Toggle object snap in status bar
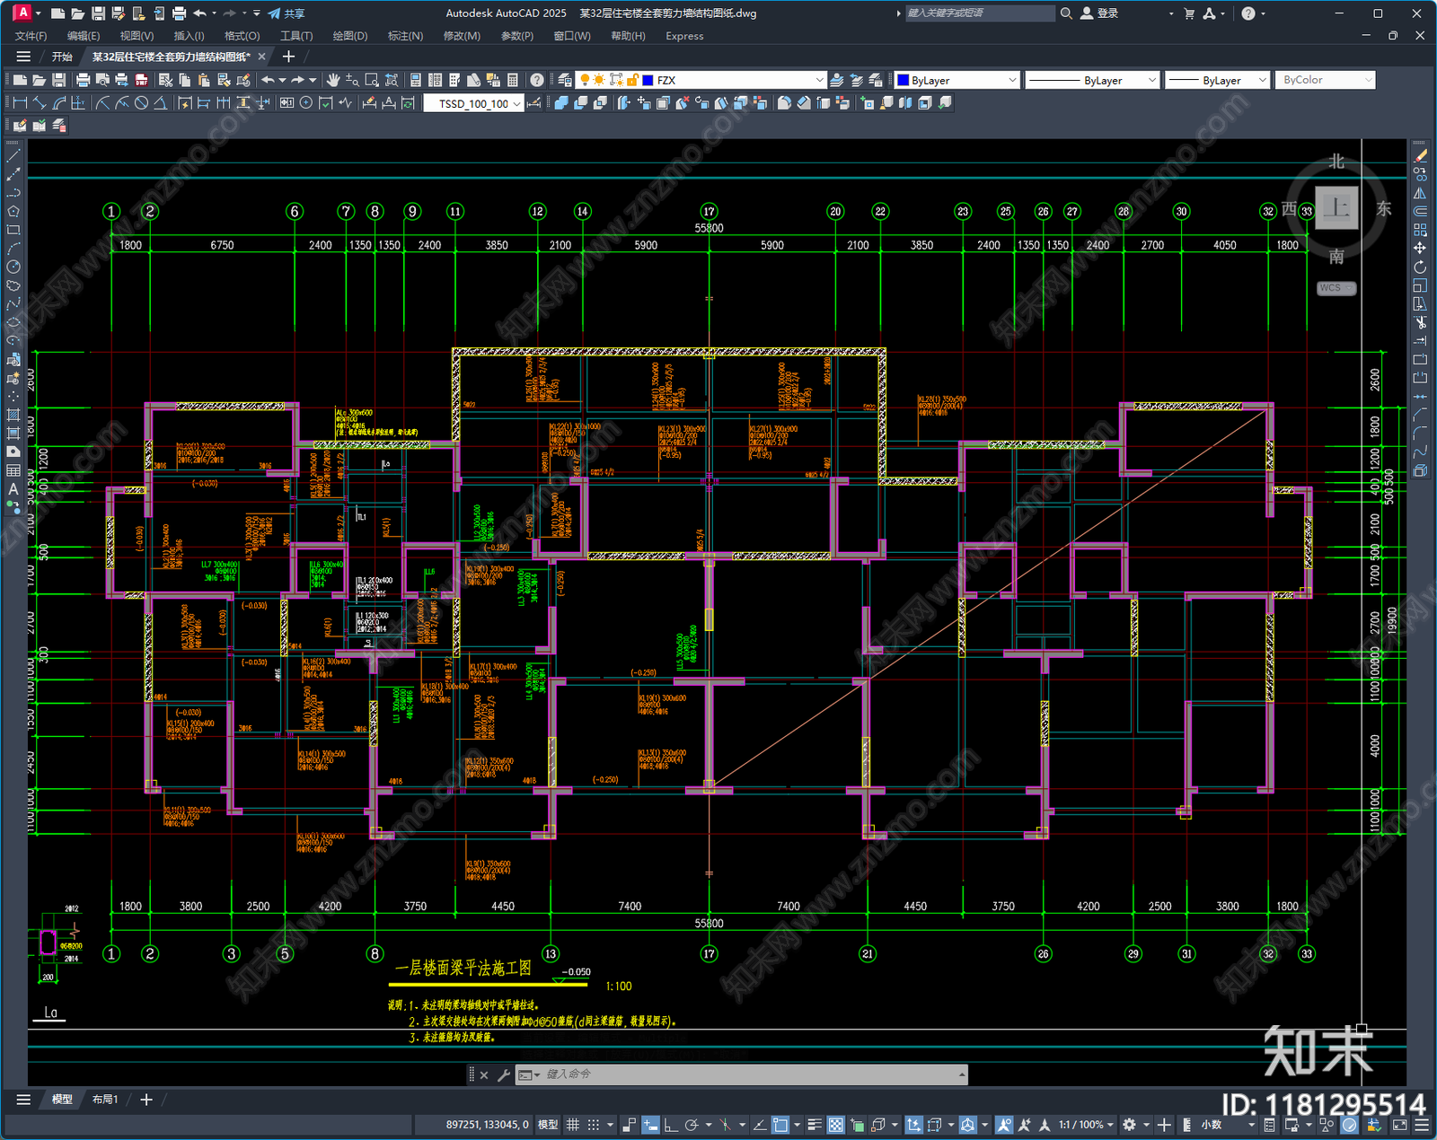1437x1140 pixels. tap(780, 1125)
